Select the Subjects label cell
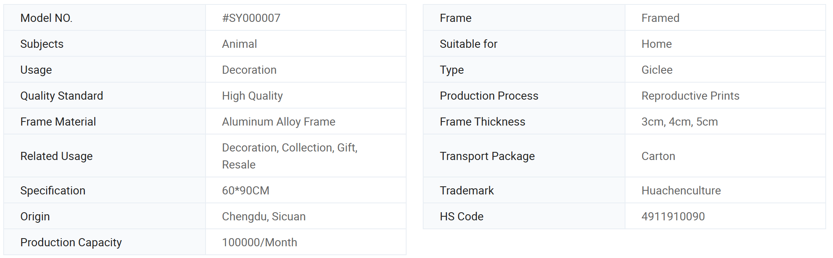Screen dimensions: 833x258 [105, 44]
